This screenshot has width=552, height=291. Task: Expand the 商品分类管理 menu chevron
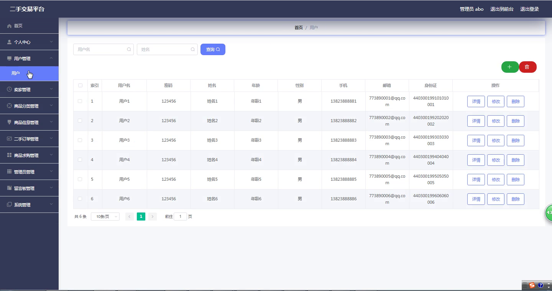51,106
